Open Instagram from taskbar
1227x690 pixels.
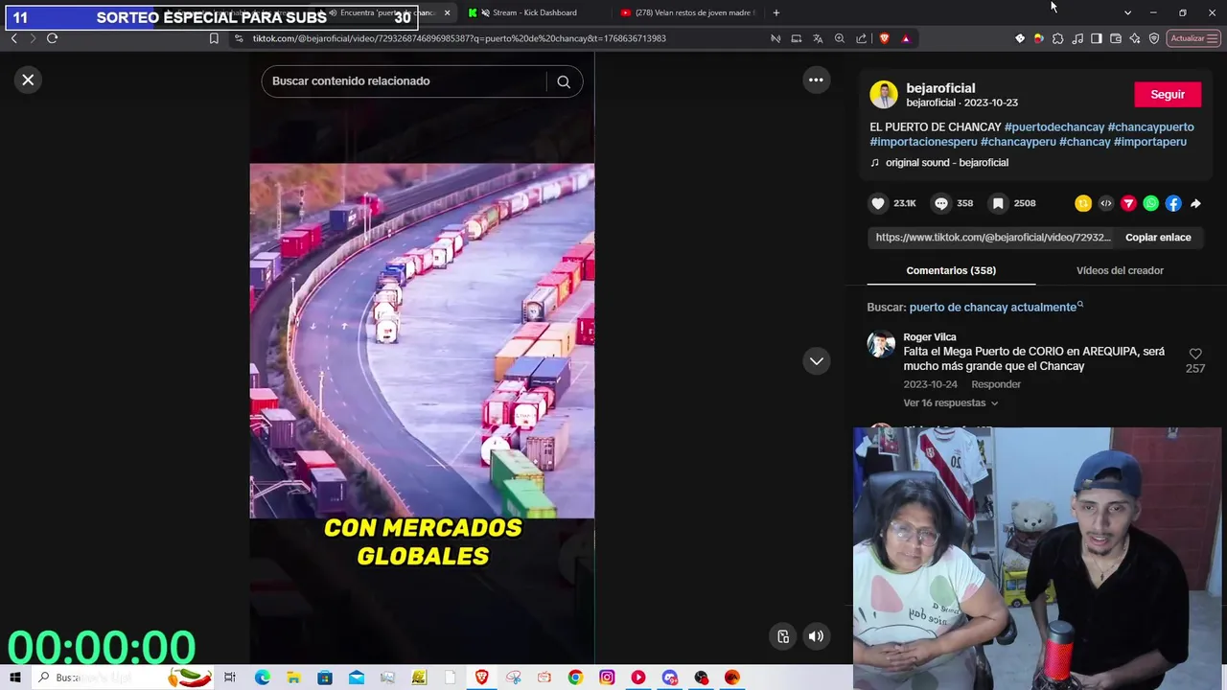click(x=607, y=678)
